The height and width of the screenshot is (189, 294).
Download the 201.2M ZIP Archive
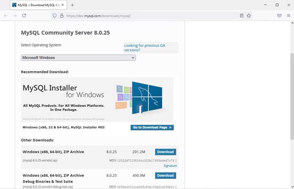[165, 152]
